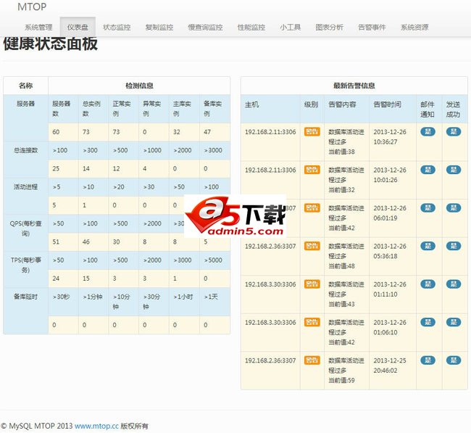Screen dimensions: 471x433
Task: Open the 复制监控 menu
Action: pyautogui.click(x=159, y=28)
